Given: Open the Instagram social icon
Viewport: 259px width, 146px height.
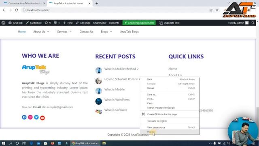Looking at the screenshot, I should click(30, 117).
